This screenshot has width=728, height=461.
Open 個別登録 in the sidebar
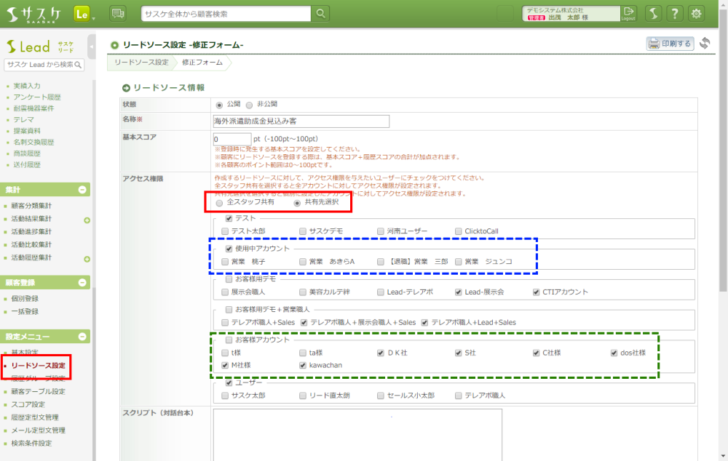[26, 298]
